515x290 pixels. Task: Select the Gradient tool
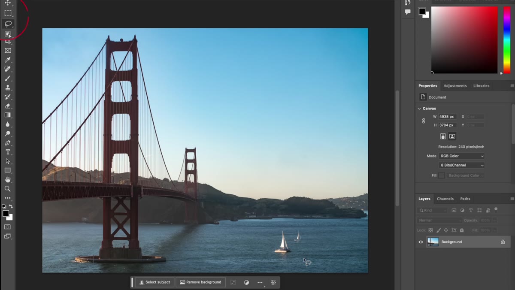coord(8,115)
